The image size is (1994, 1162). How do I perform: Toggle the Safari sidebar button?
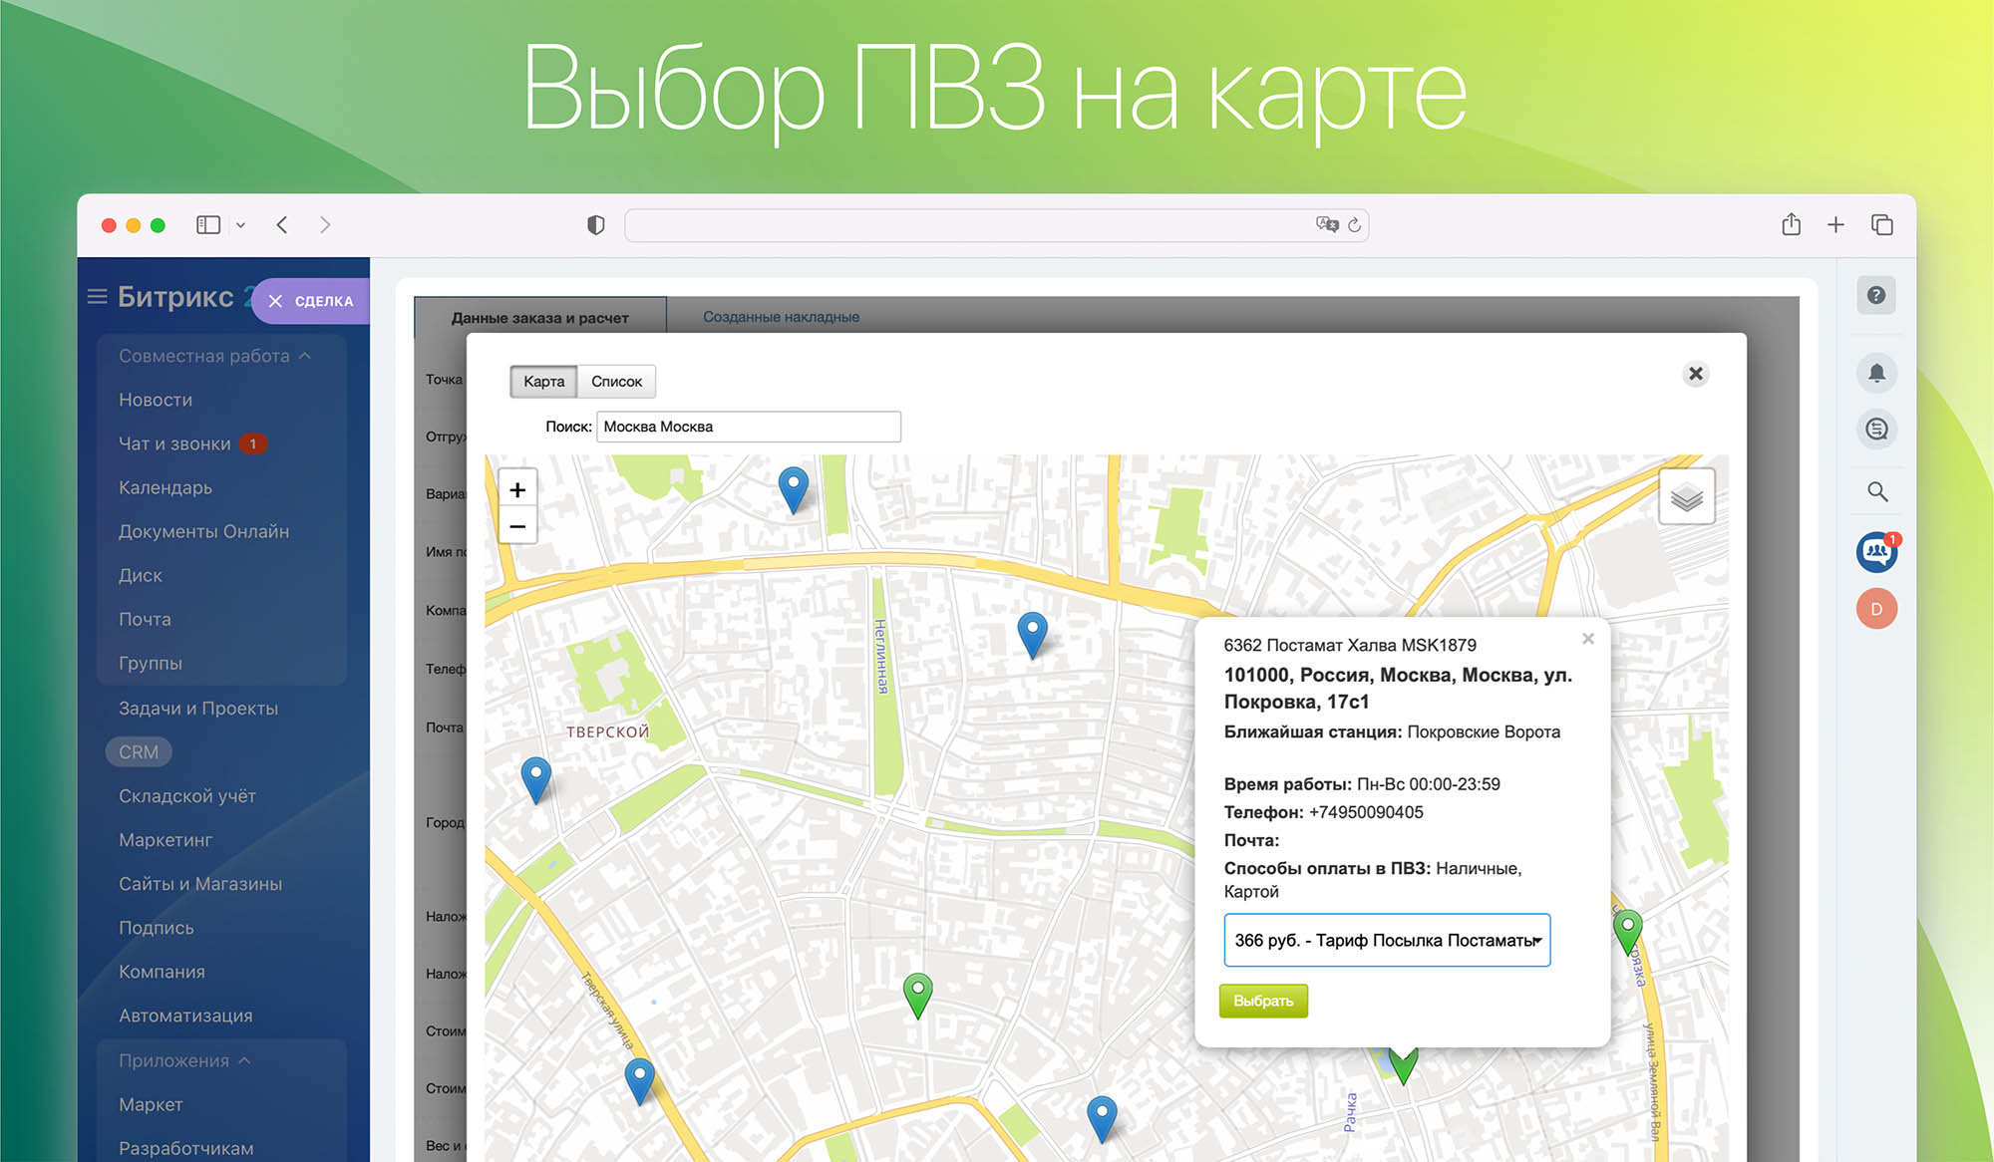point(208,224)
